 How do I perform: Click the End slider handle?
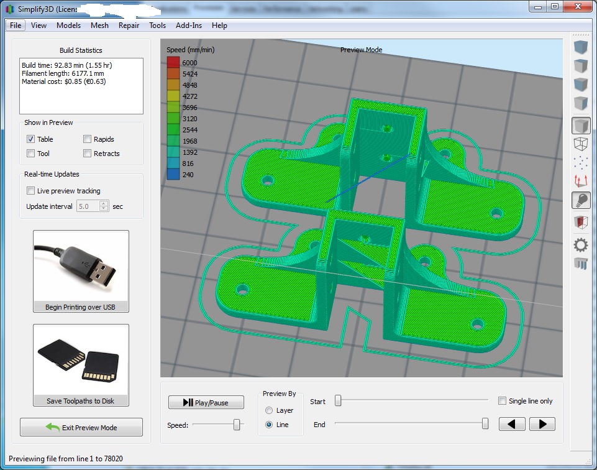(x=485, y=423)
